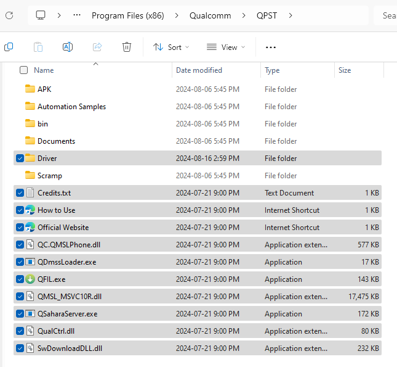Viewport: 397px width, 367px height.
Task: Click the Paste toolbar icon
Action: pyautogui.click(x=38, y=47)
